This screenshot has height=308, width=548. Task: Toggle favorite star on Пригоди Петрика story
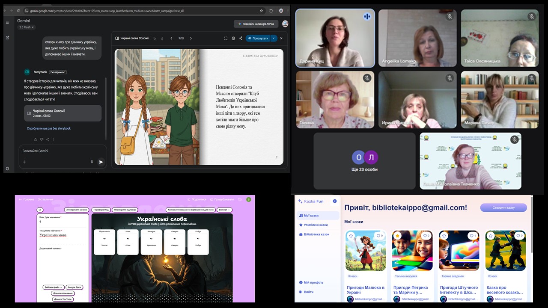[397, 236]
